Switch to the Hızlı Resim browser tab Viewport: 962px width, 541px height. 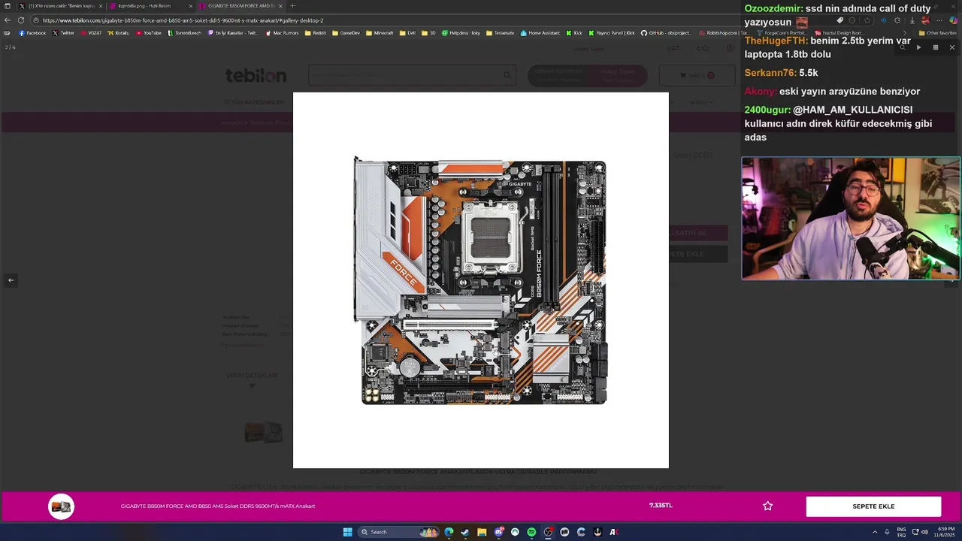coord(149,6)
